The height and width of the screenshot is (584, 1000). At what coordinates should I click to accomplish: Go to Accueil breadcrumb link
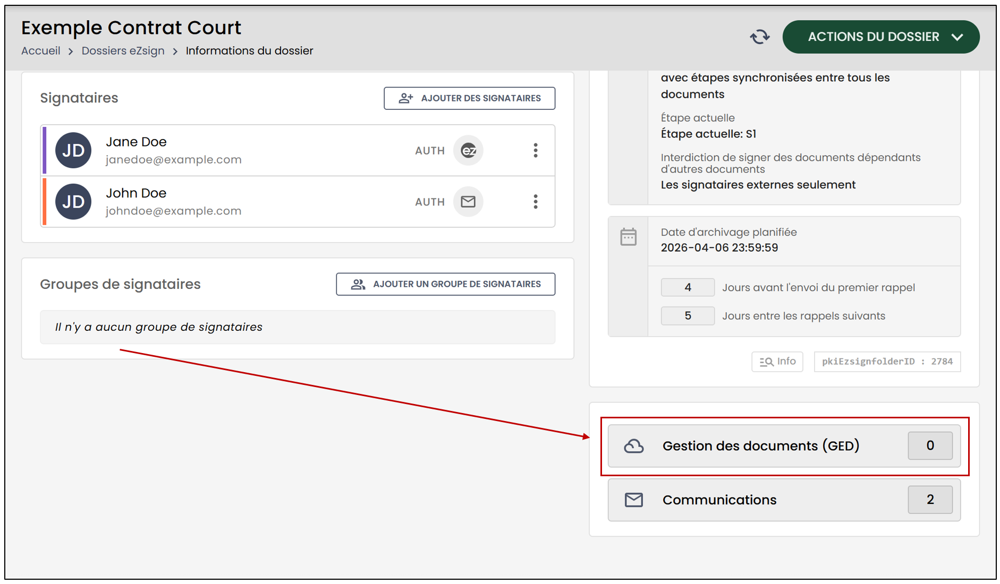[41, 50]
